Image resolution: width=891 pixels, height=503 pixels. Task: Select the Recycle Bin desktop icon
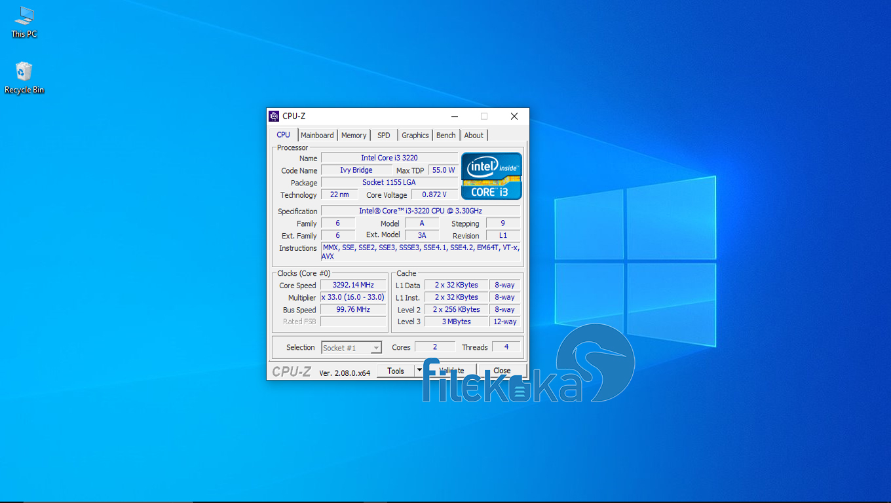click(24, 78)
